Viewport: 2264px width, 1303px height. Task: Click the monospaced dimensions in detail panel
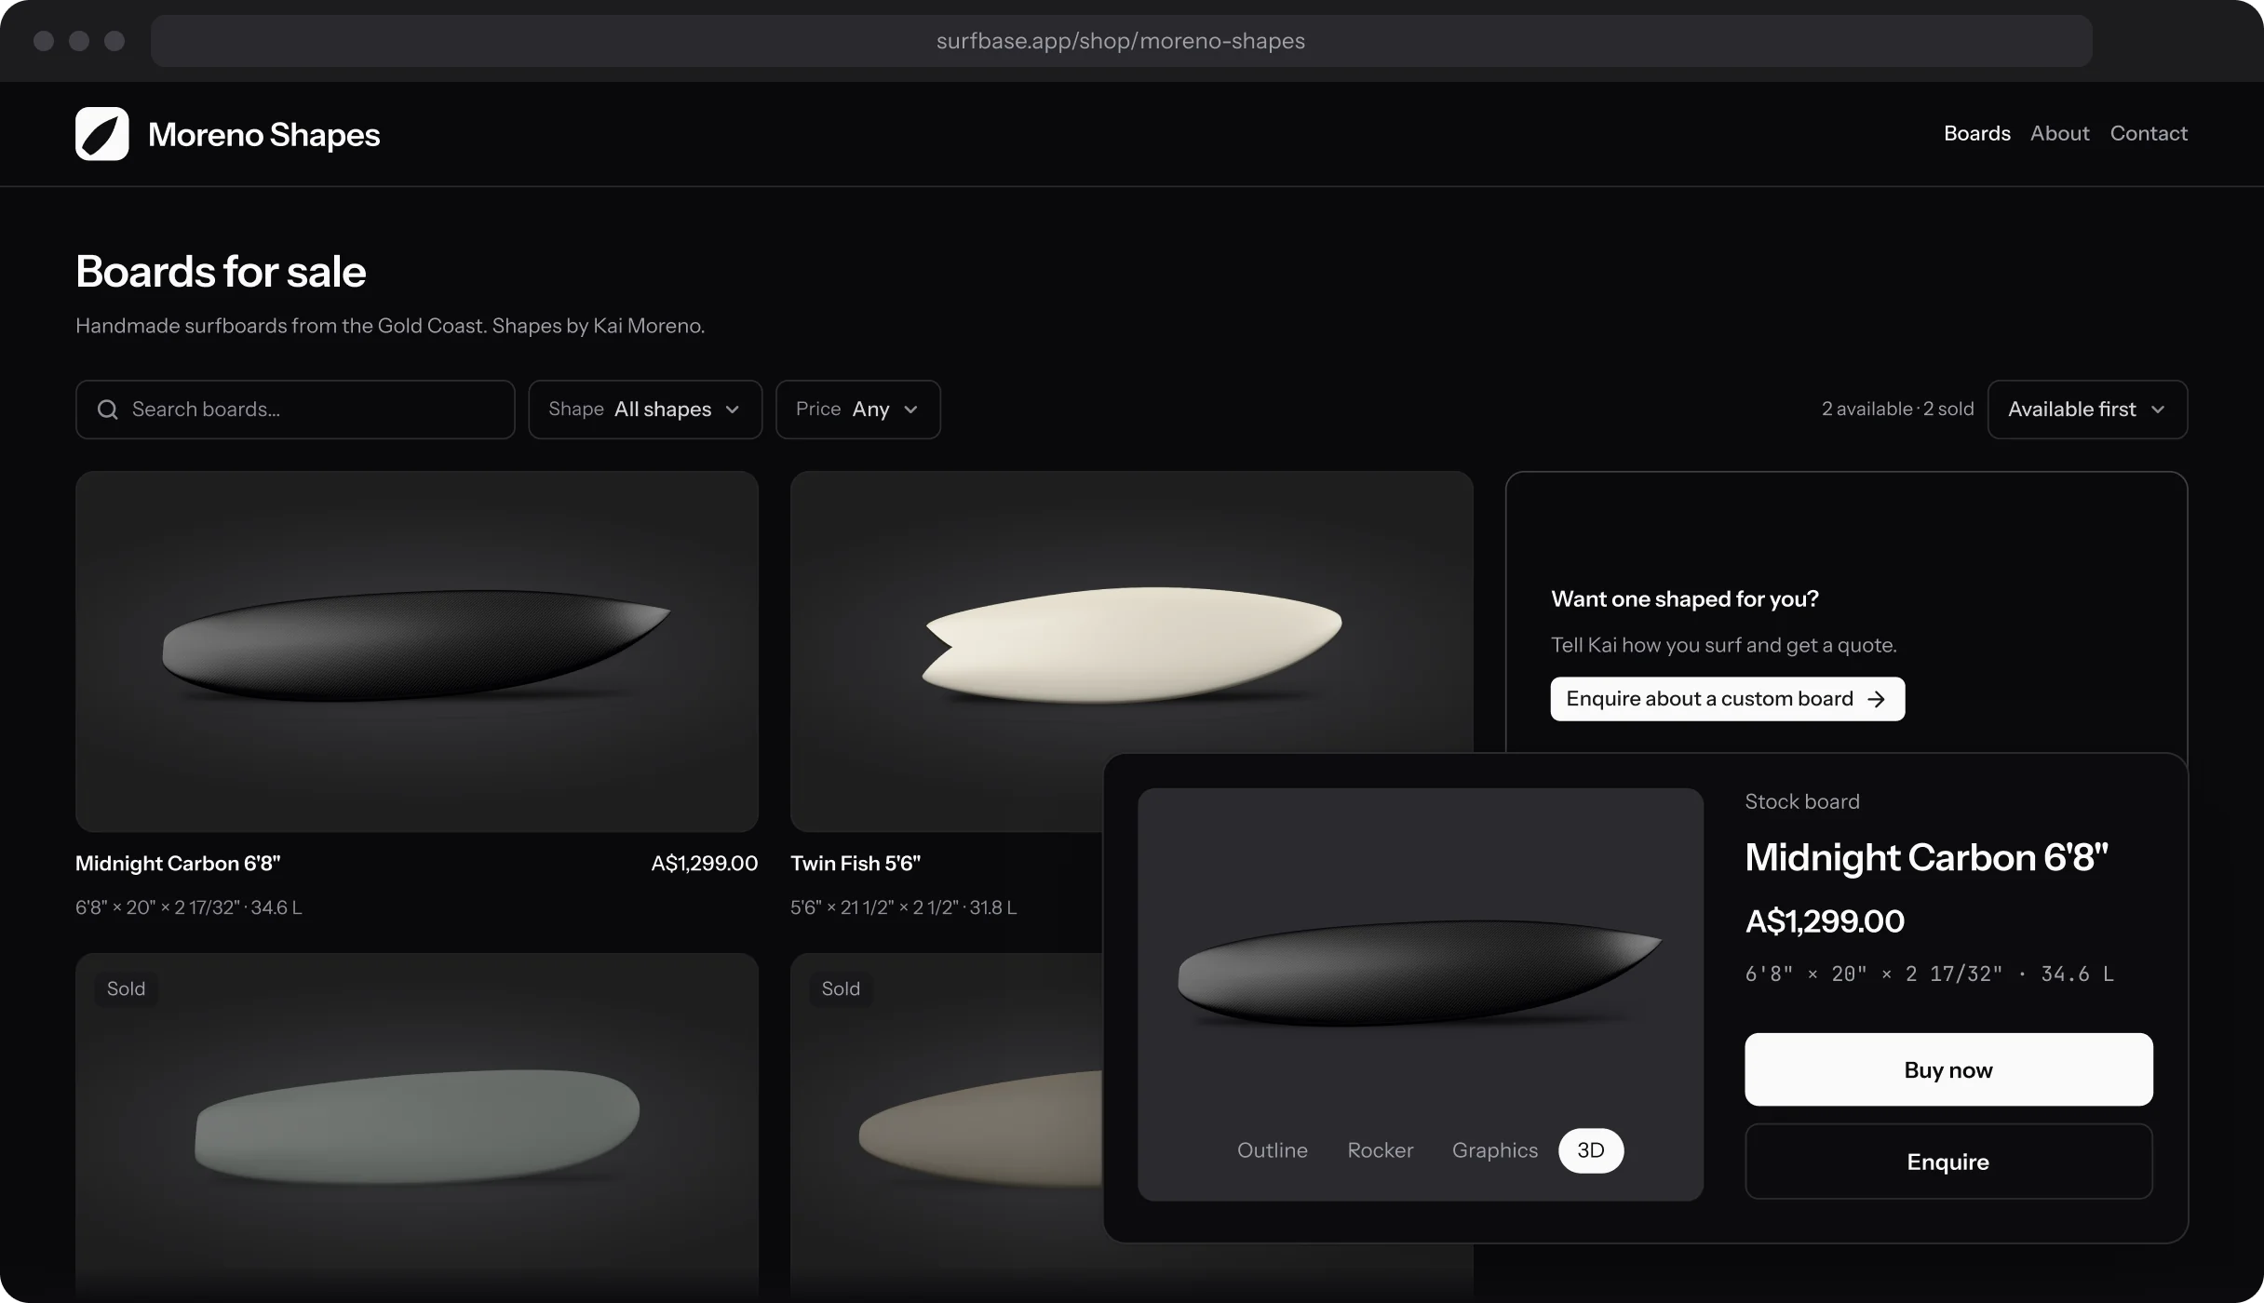(1930, 974)
